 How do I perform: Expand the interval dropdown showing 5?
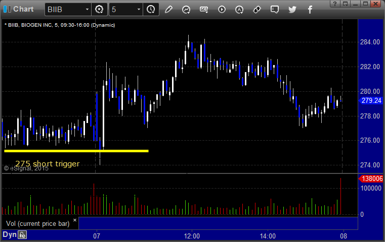click(x=139, y=10)
